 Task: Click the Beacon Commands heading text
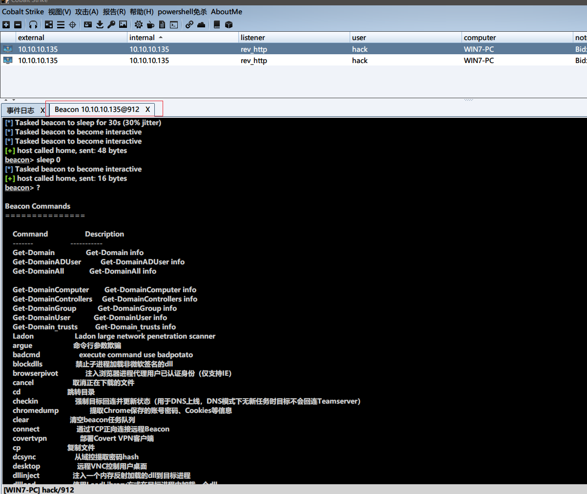38,206
